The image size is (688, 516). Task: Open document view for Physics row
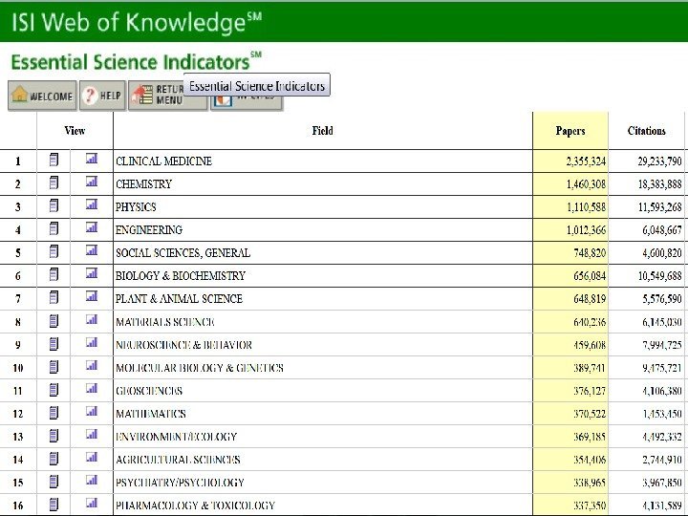[x=54, y=205]
